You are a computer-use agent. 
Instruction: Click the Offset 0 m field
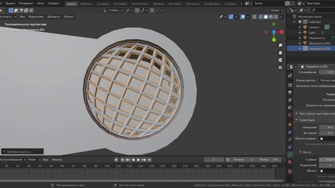point(327,127)
